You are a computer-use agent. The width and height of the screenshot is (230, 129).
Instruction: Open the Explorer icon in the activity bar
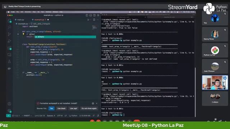pos(9,21)
